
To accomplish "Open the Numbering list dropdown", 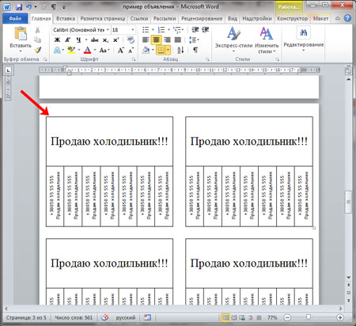I will point(169,30).
